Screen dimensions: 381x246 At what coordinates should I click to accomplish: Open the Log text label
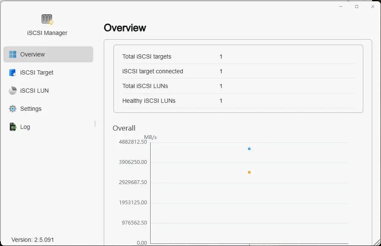tap(25, 127)
